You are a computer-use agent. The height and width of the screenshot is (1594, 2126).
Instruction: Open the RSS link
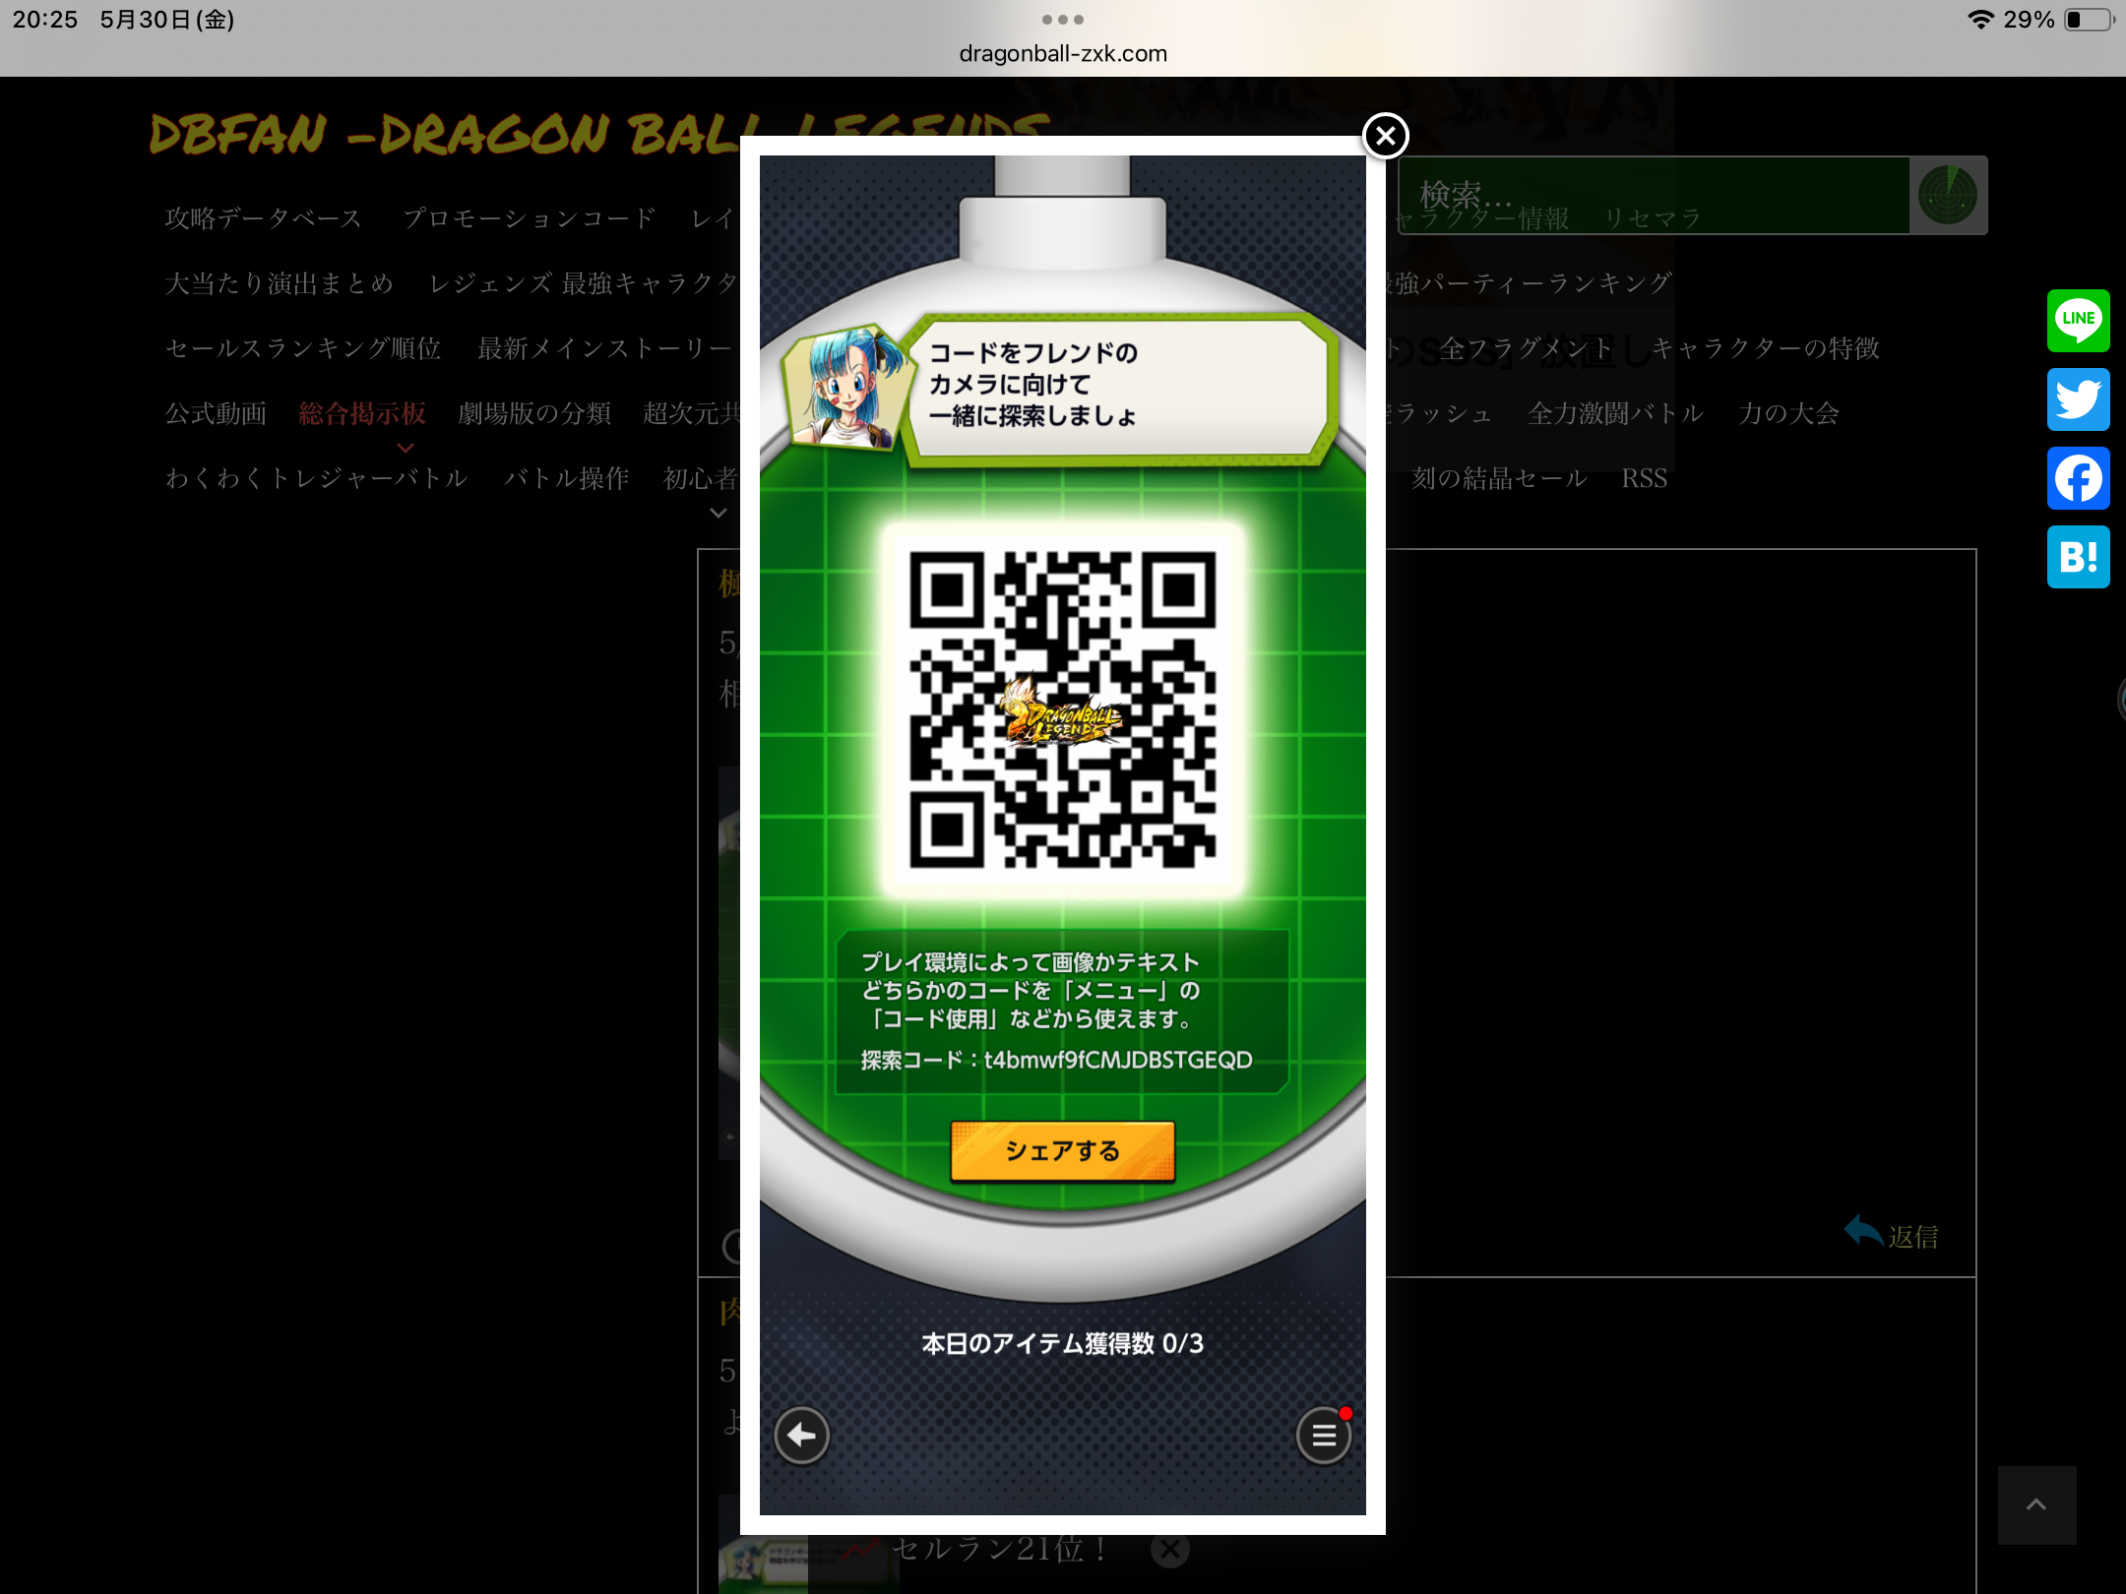[1645, 478]
